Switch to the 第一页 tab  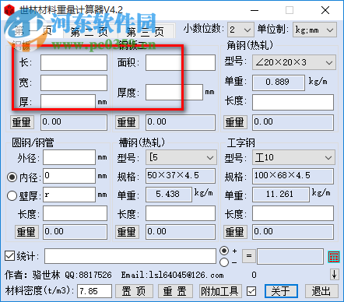[x=33, y=31]
